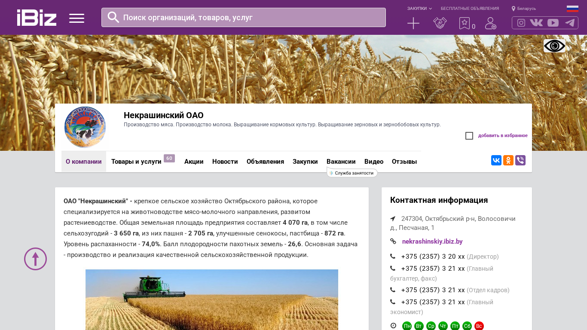Reveal the Главный экономист phone number
The height and width of the screenshot is (330, 587).
coord(433,302)
